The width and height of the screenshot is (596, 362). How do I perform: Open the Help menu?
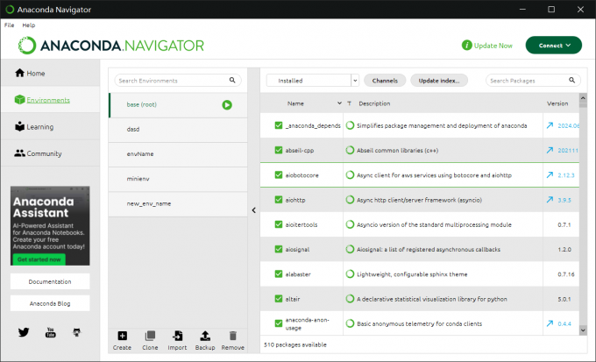point(29,25)
